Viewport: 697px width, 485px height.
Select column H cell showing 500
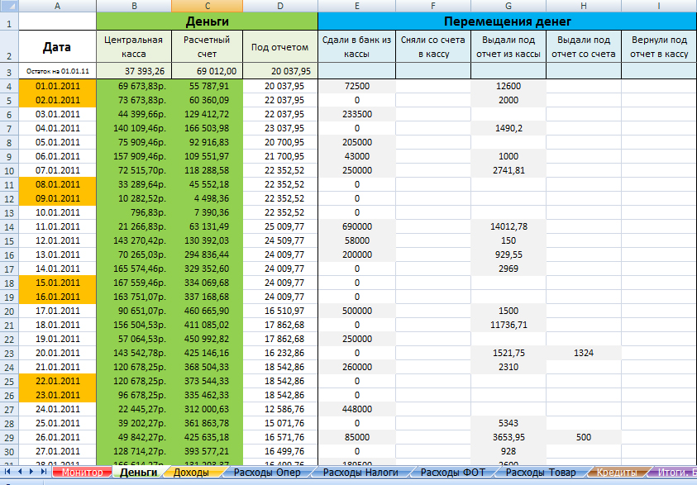(x=584, y=437)
